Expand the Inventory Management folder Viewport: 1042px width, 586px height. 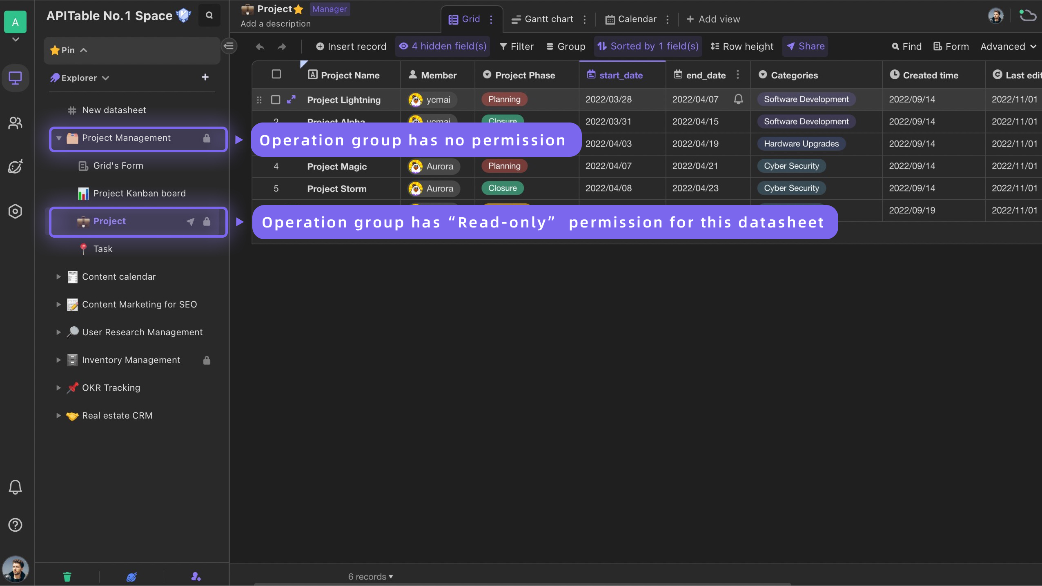click(58, 360)
